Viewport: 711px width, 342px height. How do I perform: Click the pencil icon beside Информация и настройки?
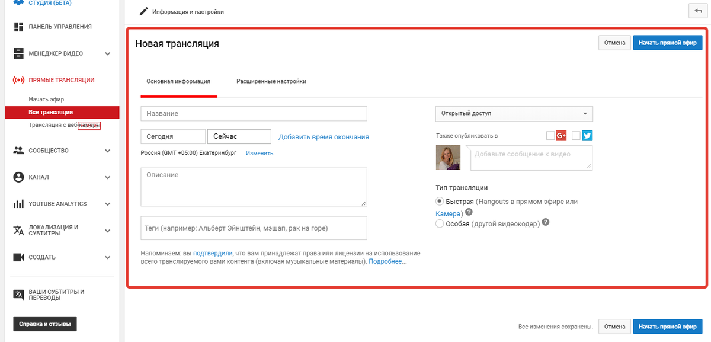[x=143, y=11]
